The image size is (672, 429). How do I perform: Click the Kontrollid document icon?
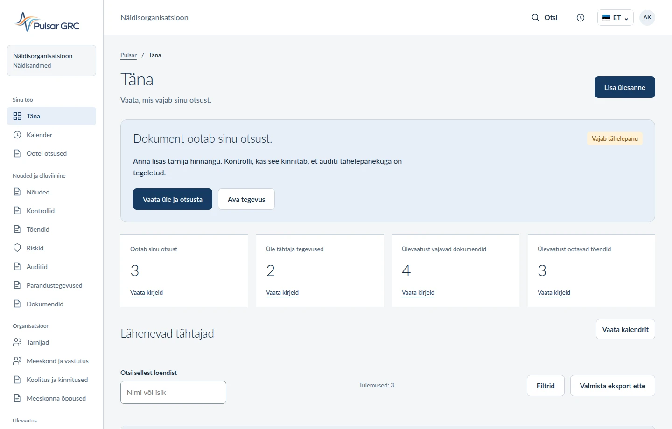(x=17, y=211)
